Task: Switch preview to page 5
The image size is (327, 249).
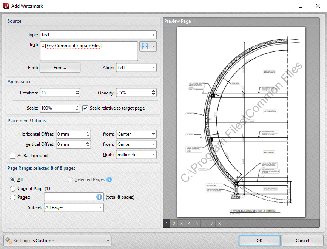Action: pyautogui.click(x=197, y=224)
